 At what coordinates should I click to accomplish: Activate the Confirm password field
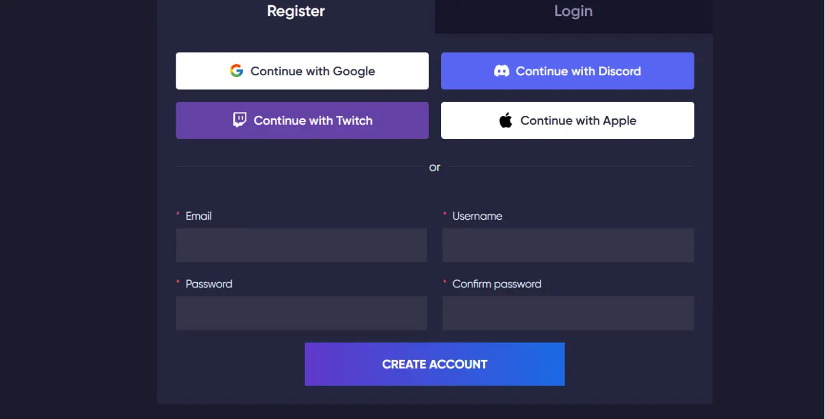coord(568,313)
